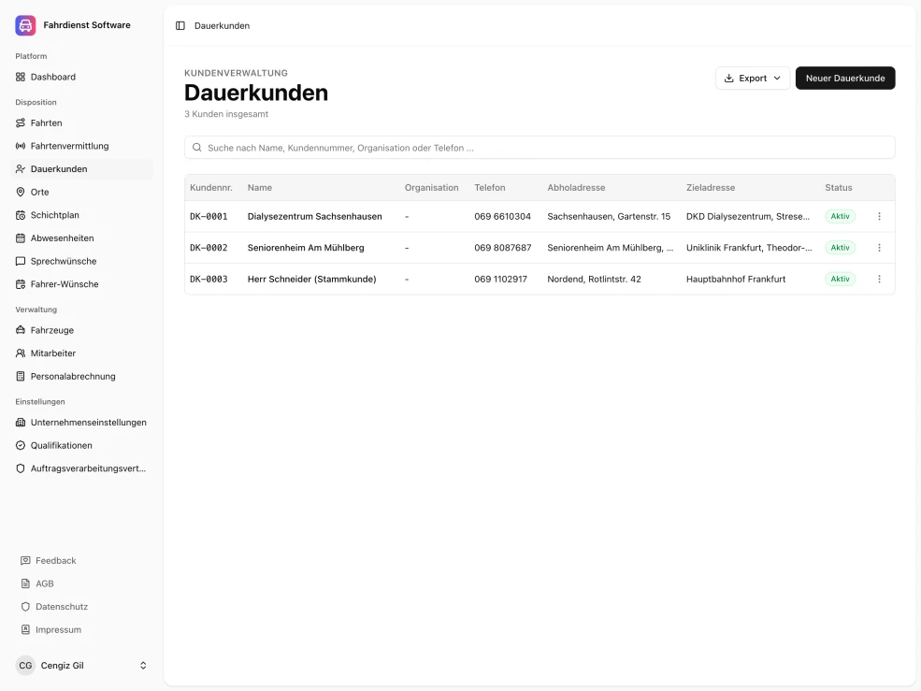The width and height of the screenshot is (921, 691).
Task: Click the Schichtplan calendar icon
Action: coord(20,215)
